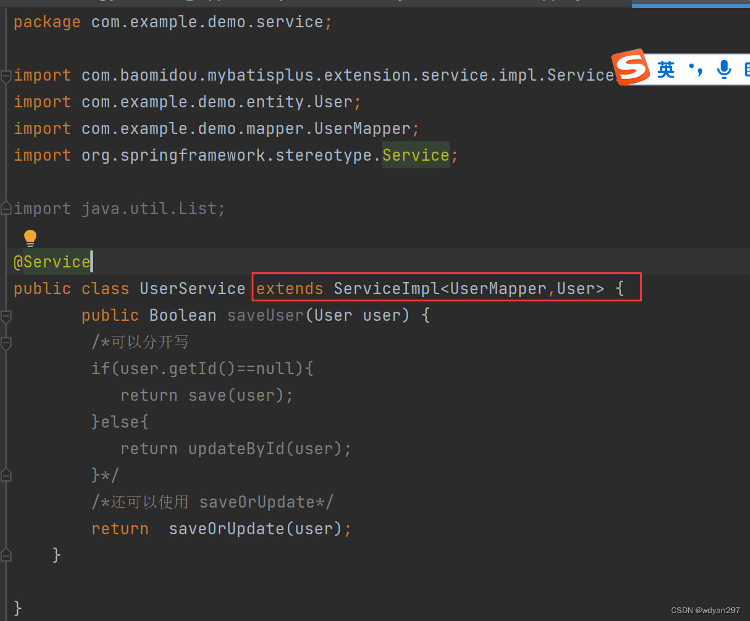Screen dimensions: 750x621
Task: Click the highlighted Service import symbol
Action: (415, 155)
